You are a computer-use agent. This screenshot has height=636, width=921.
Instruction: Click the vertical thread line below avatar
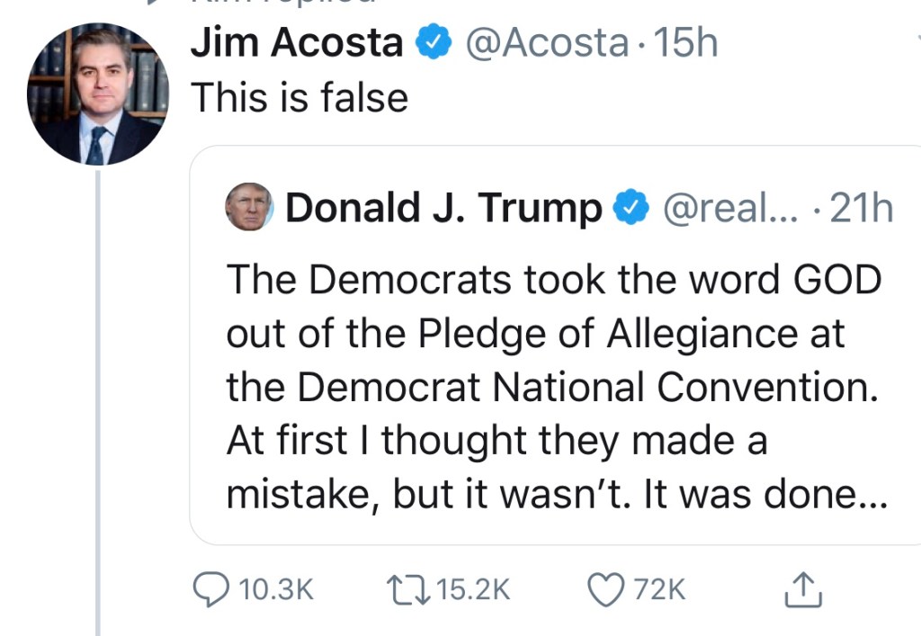(97, 405)
